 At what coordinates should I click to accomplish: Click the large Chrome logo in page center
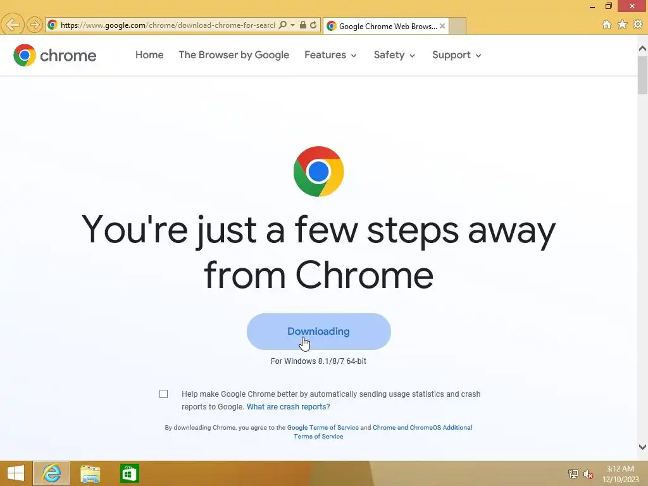pos(318,171)
